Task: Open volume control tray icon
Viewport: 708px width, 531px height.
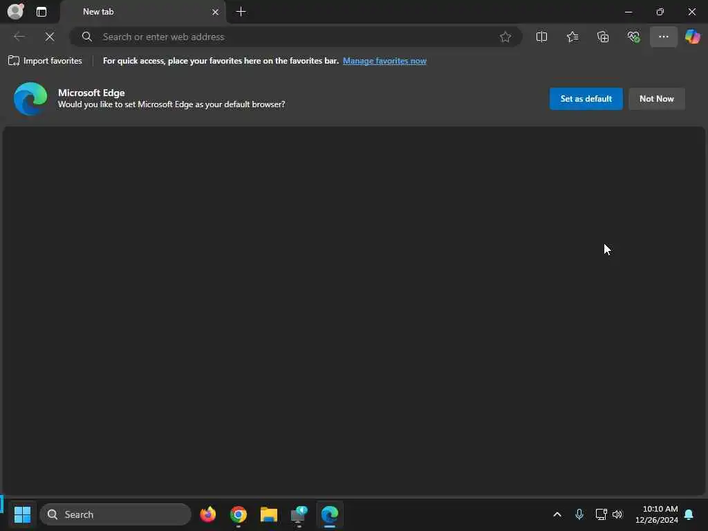Action: coord(617,514)
